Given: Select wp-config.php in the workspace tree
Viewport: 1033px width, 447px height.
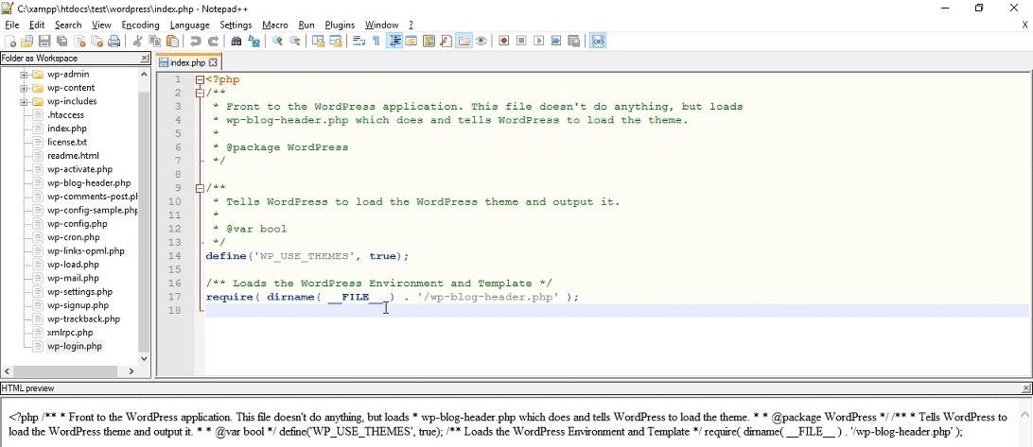Looking at the screenshot, I should click(x=78, y=224).
